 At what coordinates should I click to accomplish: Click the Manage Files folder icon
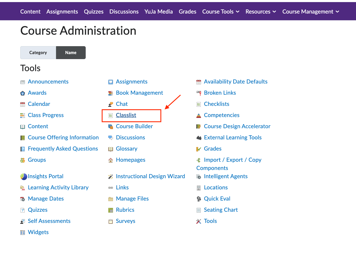pos(111,199)
